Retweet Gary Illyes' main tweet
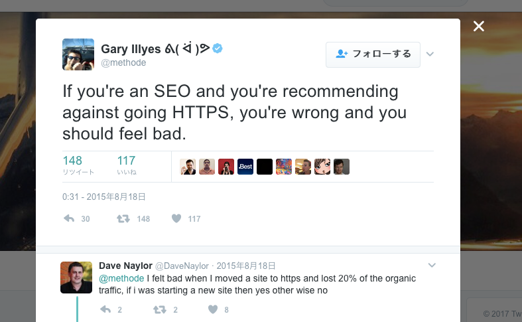 (123, 218)
